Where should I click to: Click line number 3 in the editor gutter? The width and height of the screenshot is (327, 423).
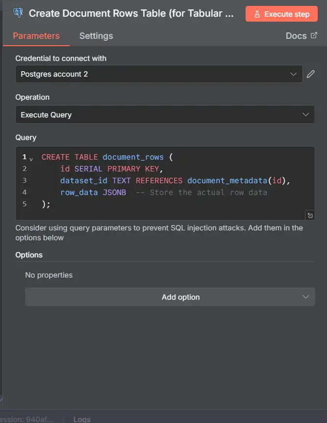click(25, 180)
